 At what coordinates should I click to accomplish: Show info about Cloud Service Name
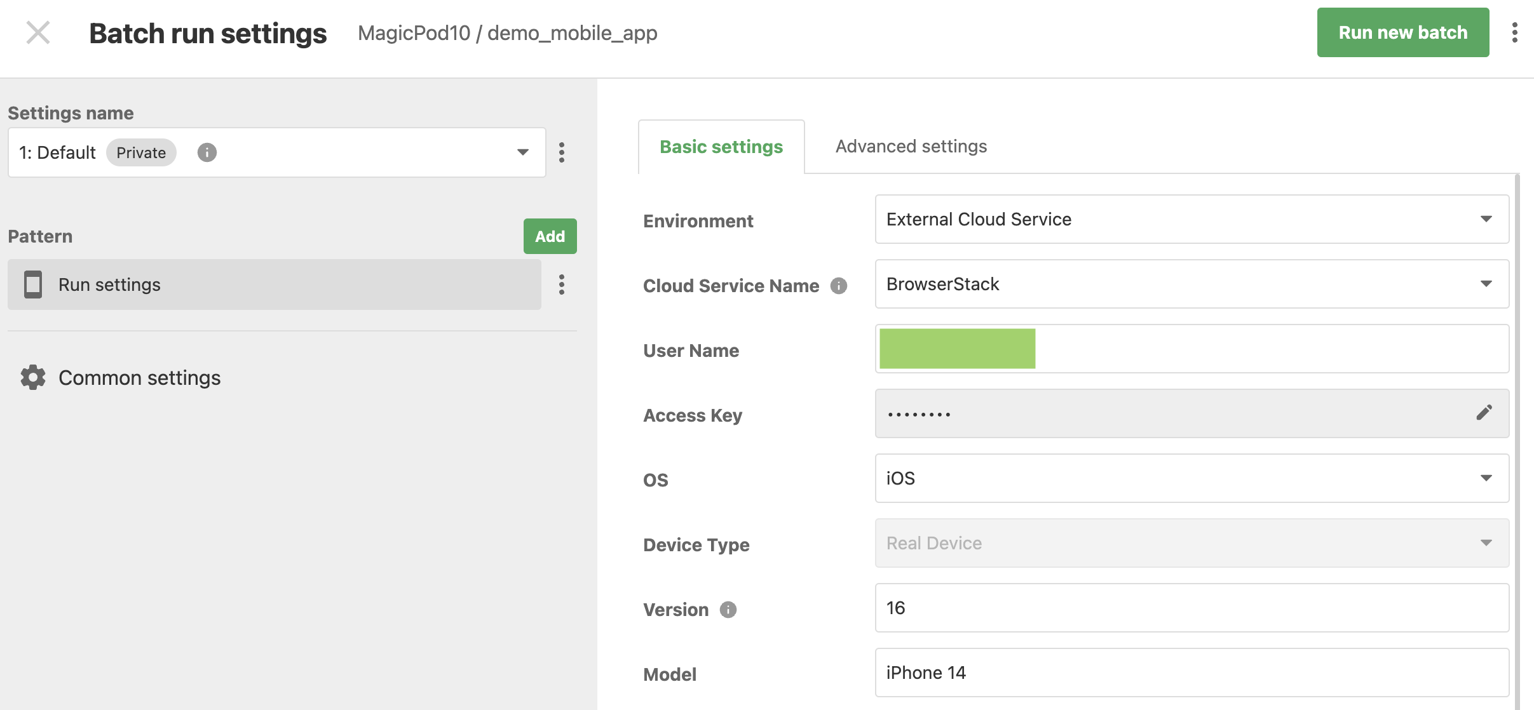click(839, 286)
